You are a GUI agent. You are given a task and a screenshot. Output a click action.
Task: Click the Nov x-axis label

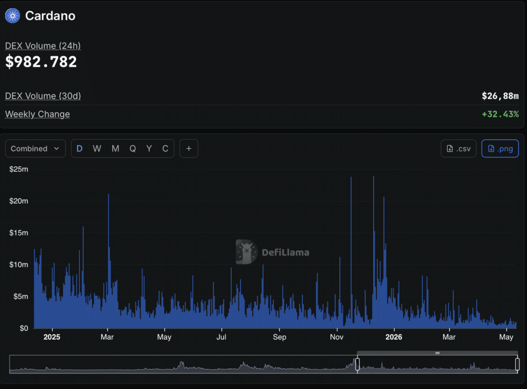(337, 337)
